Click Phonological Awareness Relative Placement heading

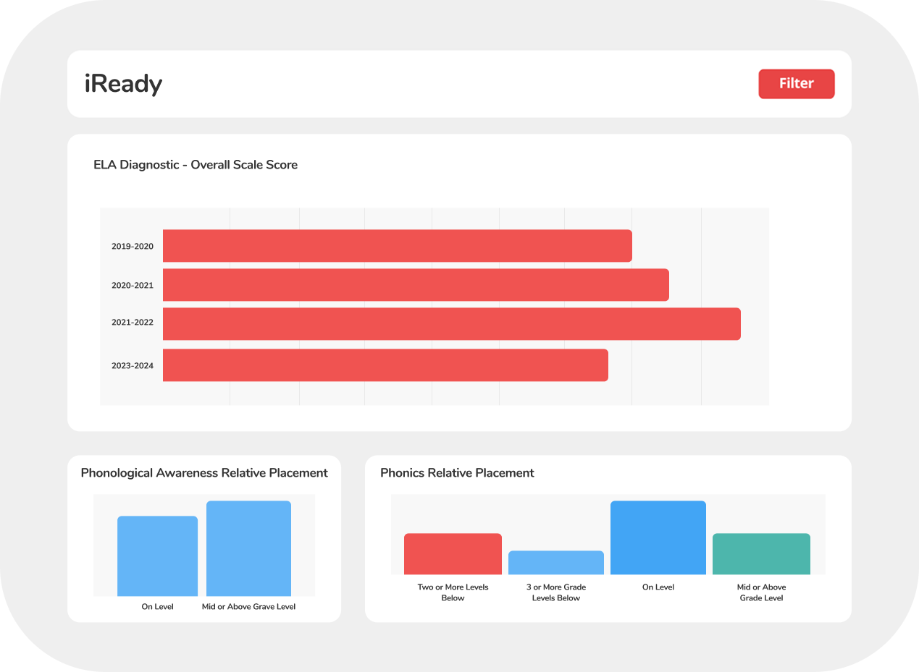[204, 473]
